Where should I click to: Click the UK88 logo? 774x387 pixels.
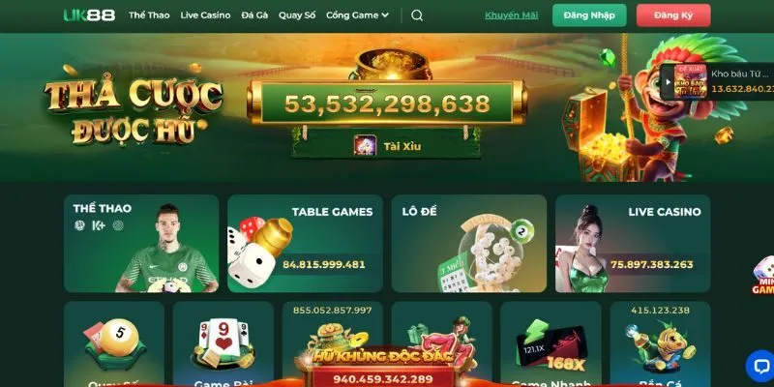click(89, 15)
